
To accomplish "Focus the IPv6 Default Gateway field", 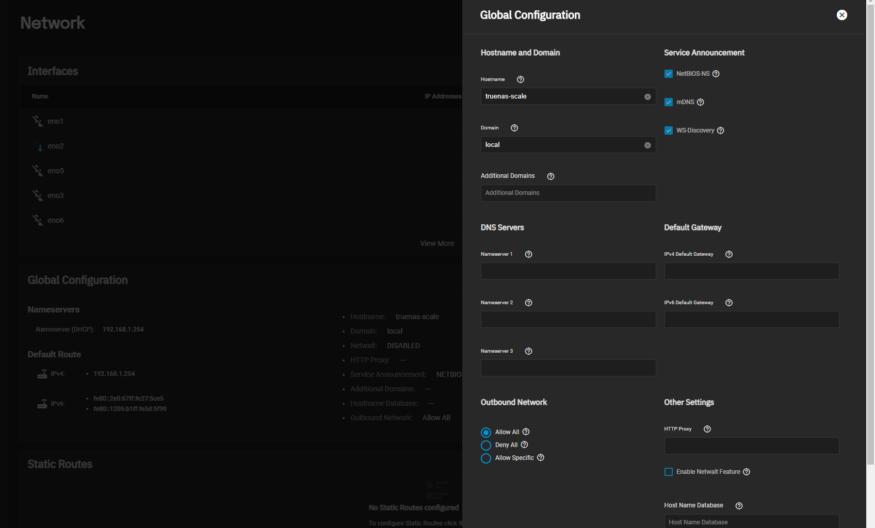I will pos(752,320).
